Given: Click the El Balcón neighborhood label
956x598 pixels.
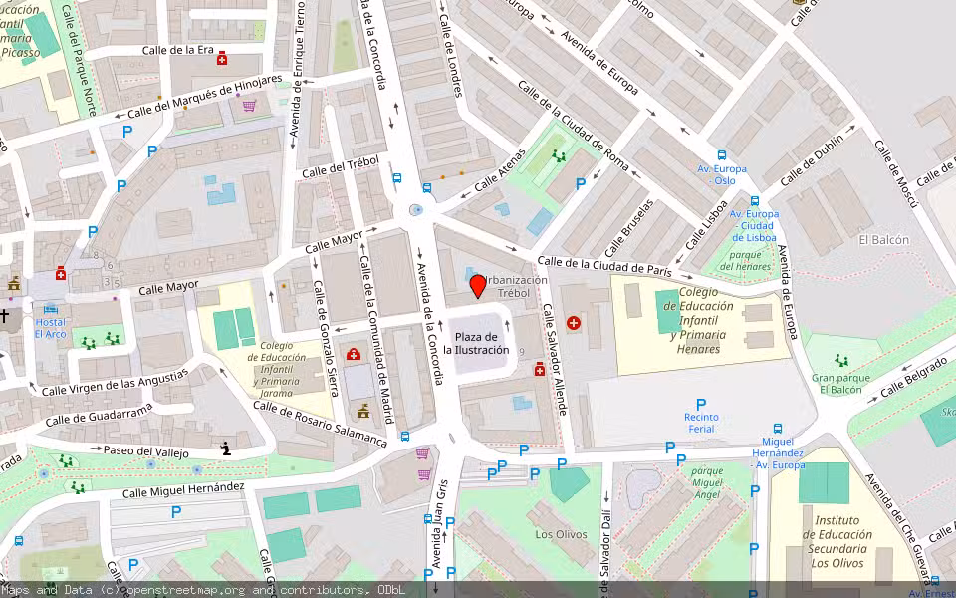Looking at the screenshot, I should (x=883, y=240).
